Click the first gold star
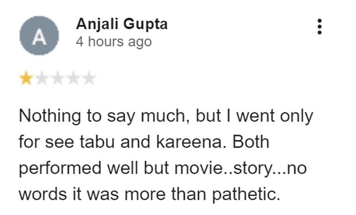 [x=26, y=79]
